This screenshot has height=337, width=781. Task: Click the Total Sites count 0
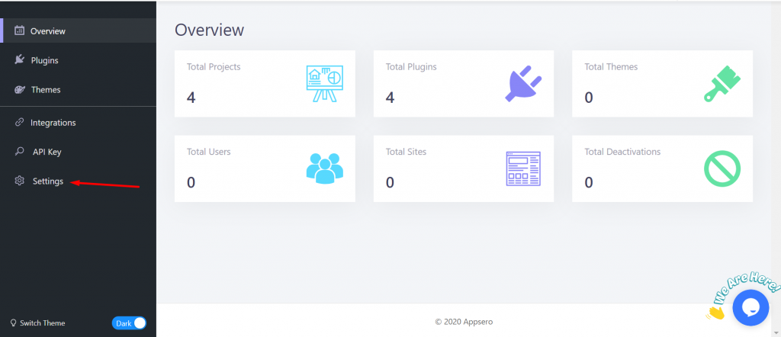coord(390,183)
